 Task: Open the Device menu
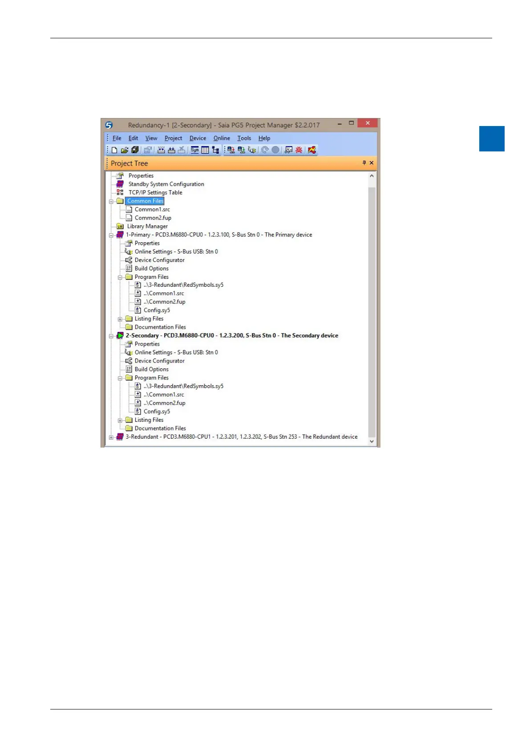click(x=198, y=138)
